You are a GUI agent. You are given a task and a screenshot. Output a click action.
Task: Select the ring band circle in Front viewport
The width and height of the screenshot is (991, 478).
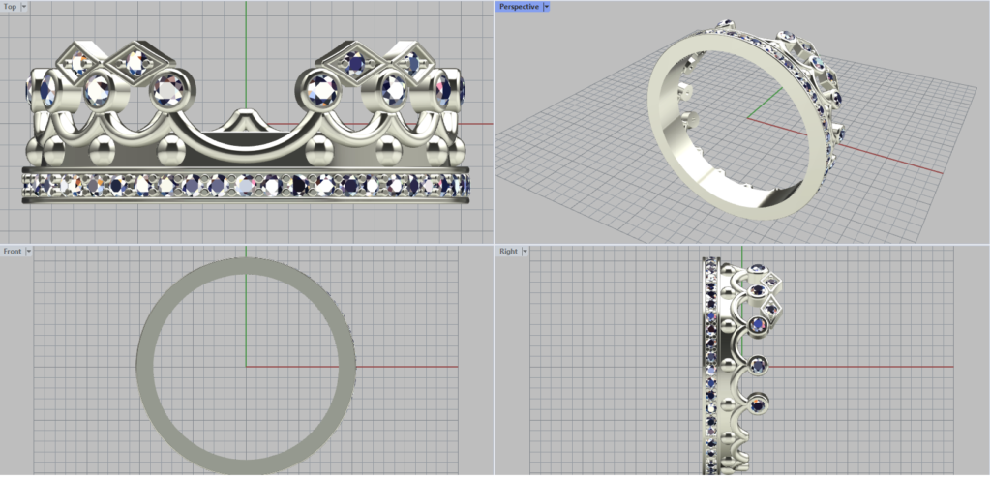[146, 366]
